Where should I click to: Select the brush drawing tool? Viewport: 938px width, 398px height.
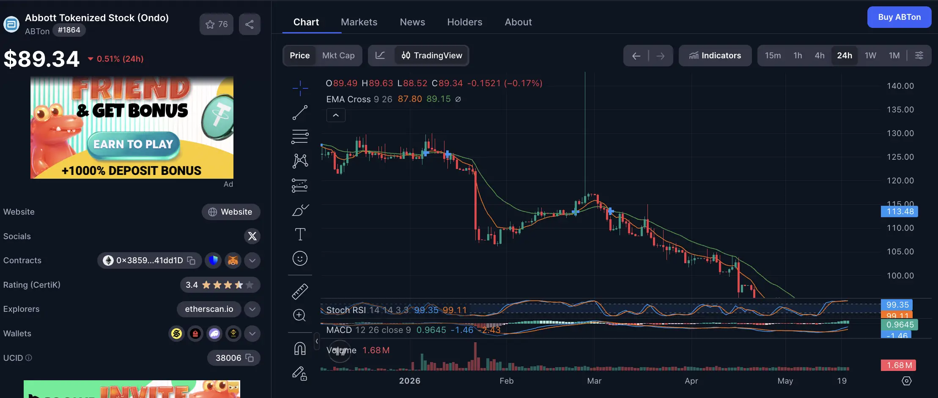(x=300, y=210)
